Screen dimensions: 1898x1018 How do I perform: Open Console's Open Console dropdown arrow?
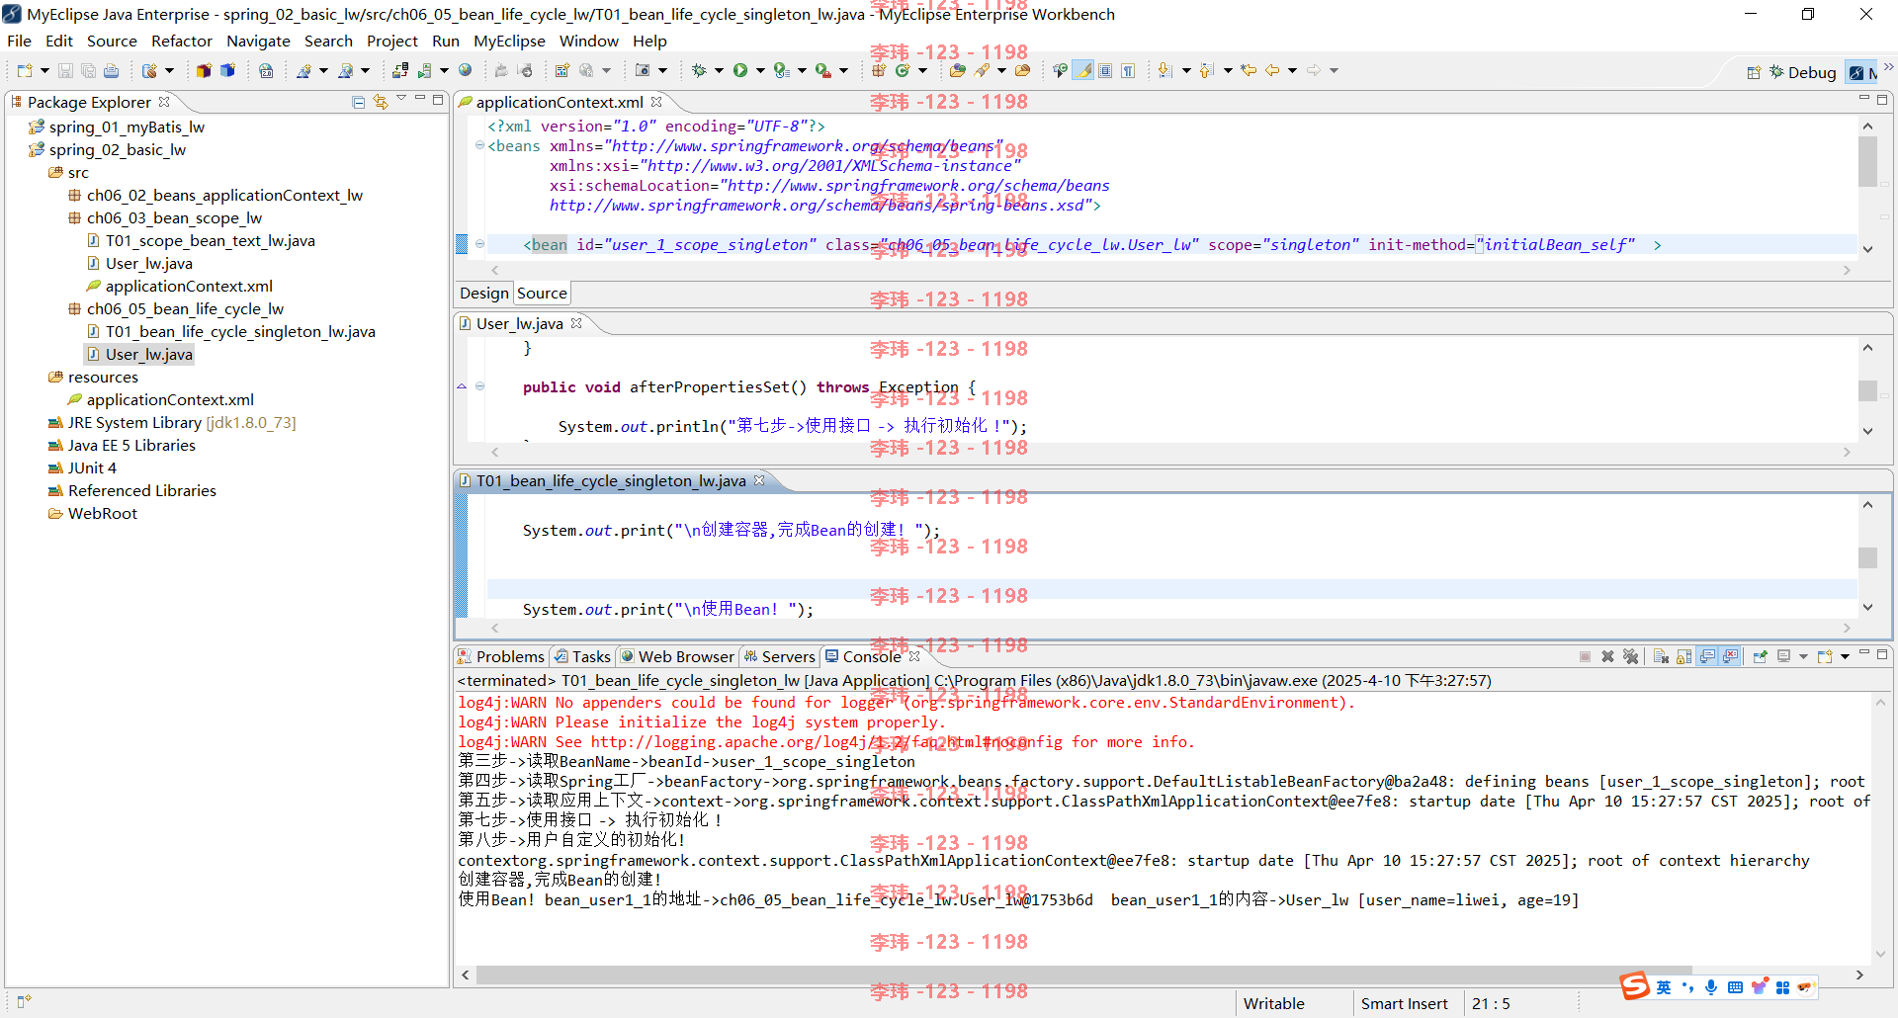point(1845,656)
